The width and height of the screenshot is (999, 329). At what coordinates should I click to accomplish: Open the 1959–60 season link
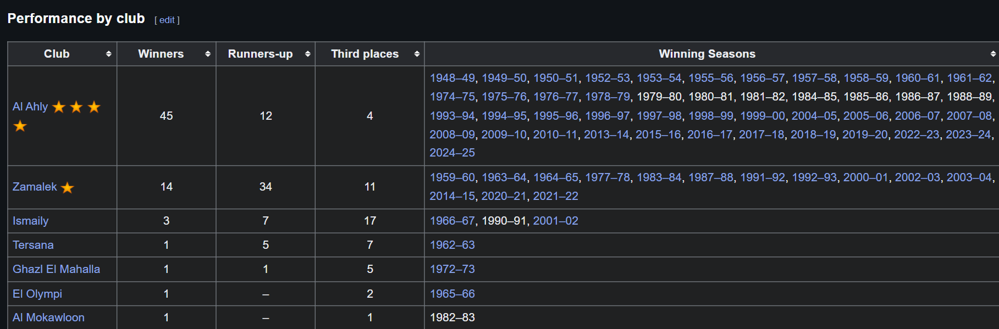point(452,177)
